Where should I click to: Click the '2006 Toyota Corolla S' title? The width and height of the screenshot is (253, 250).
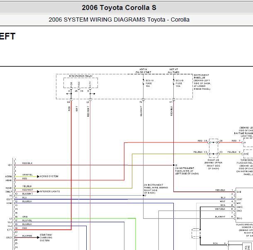coord(119,7)
